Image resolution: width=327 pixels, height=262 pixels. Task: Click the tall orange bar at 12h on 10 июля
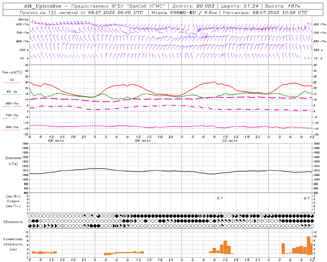pos(225,247)
